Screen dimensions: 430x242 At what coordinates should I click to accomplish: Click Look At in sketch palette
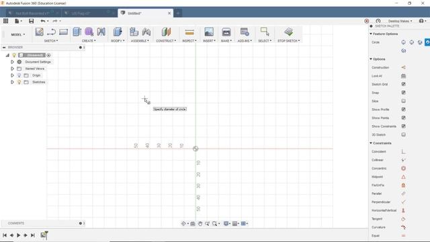[403, 76]
